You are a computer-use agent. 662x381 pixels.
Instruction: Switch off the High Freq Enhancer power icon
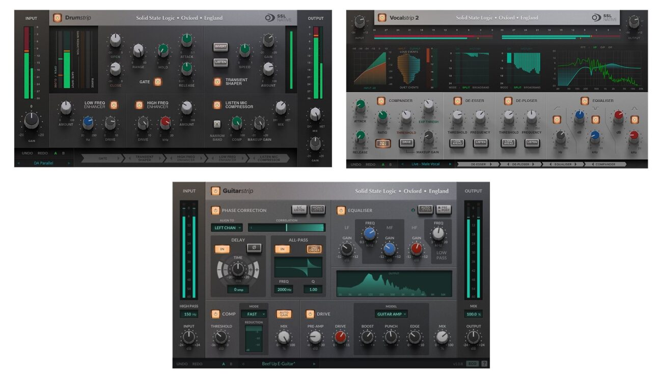click(139, 105)
